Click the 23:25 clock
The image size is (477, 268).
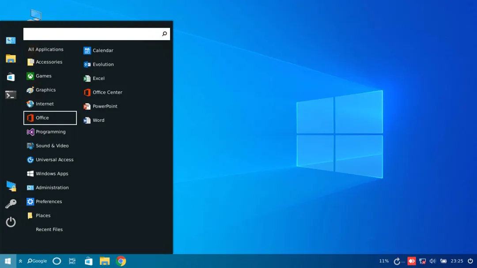457,261
